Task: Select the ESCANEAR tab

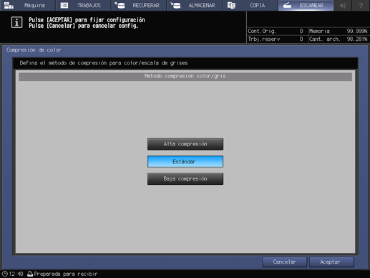Action: [306, 5]
